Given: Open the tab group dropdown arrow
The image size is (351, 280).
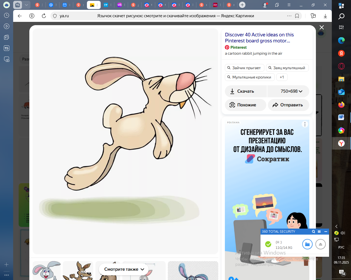Looking at the screenshot, I should [x=26, y=5].
